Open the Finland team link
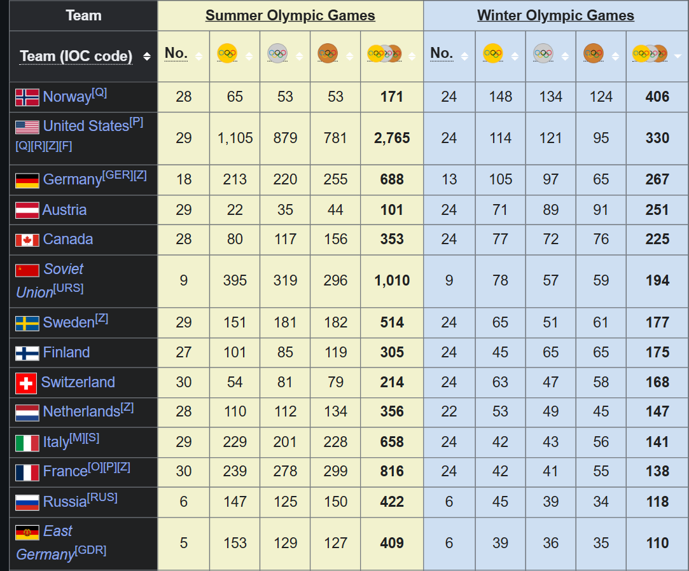The image size is (689, 571). pos(66,352)
